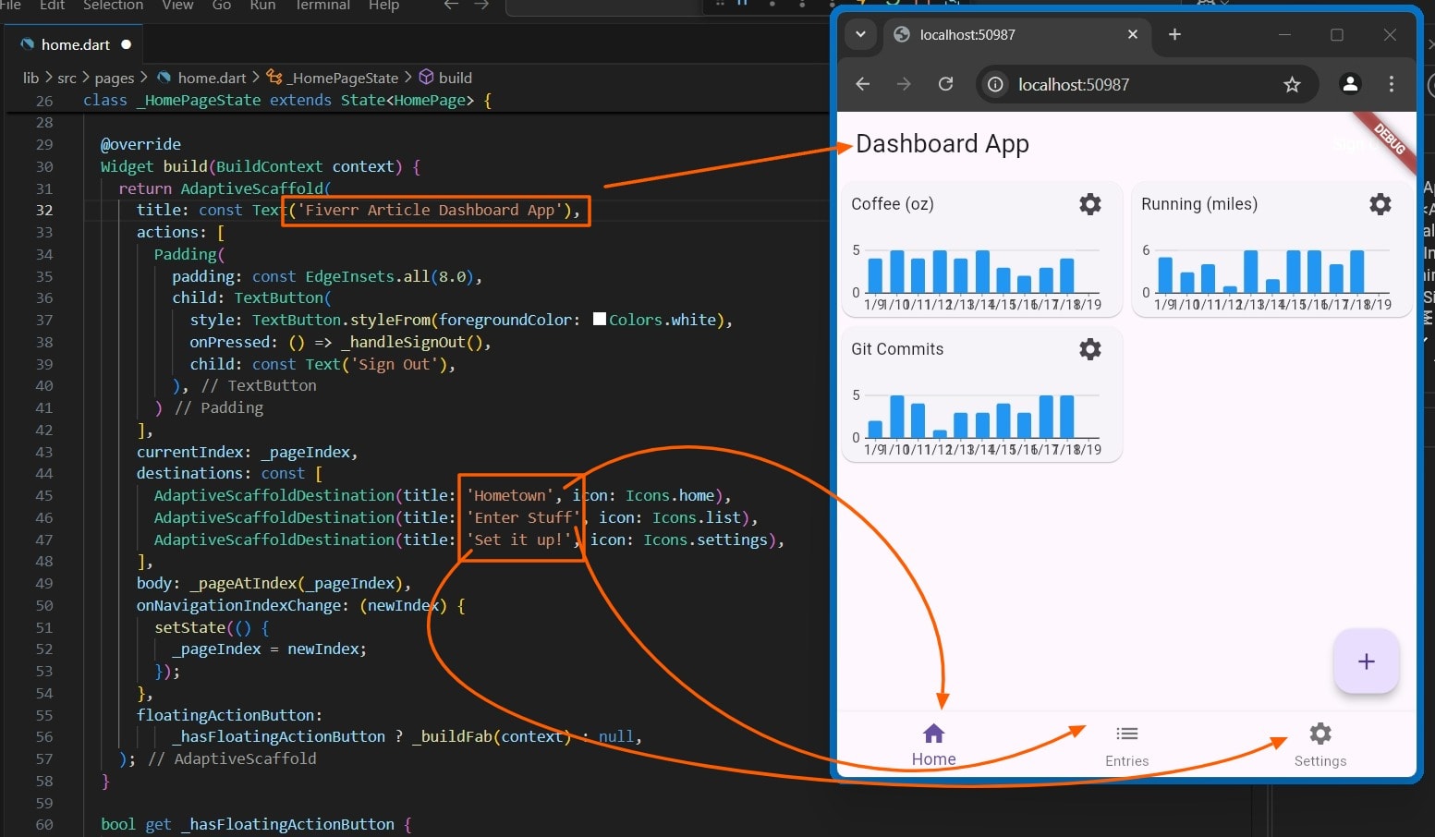Go back in the Chrome browser

pos(863,84)
